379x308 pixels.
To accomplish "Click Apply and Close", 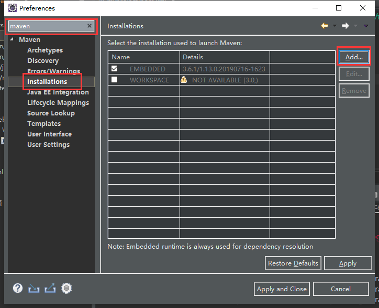I will pyautogui.click(x=282, y=289).
